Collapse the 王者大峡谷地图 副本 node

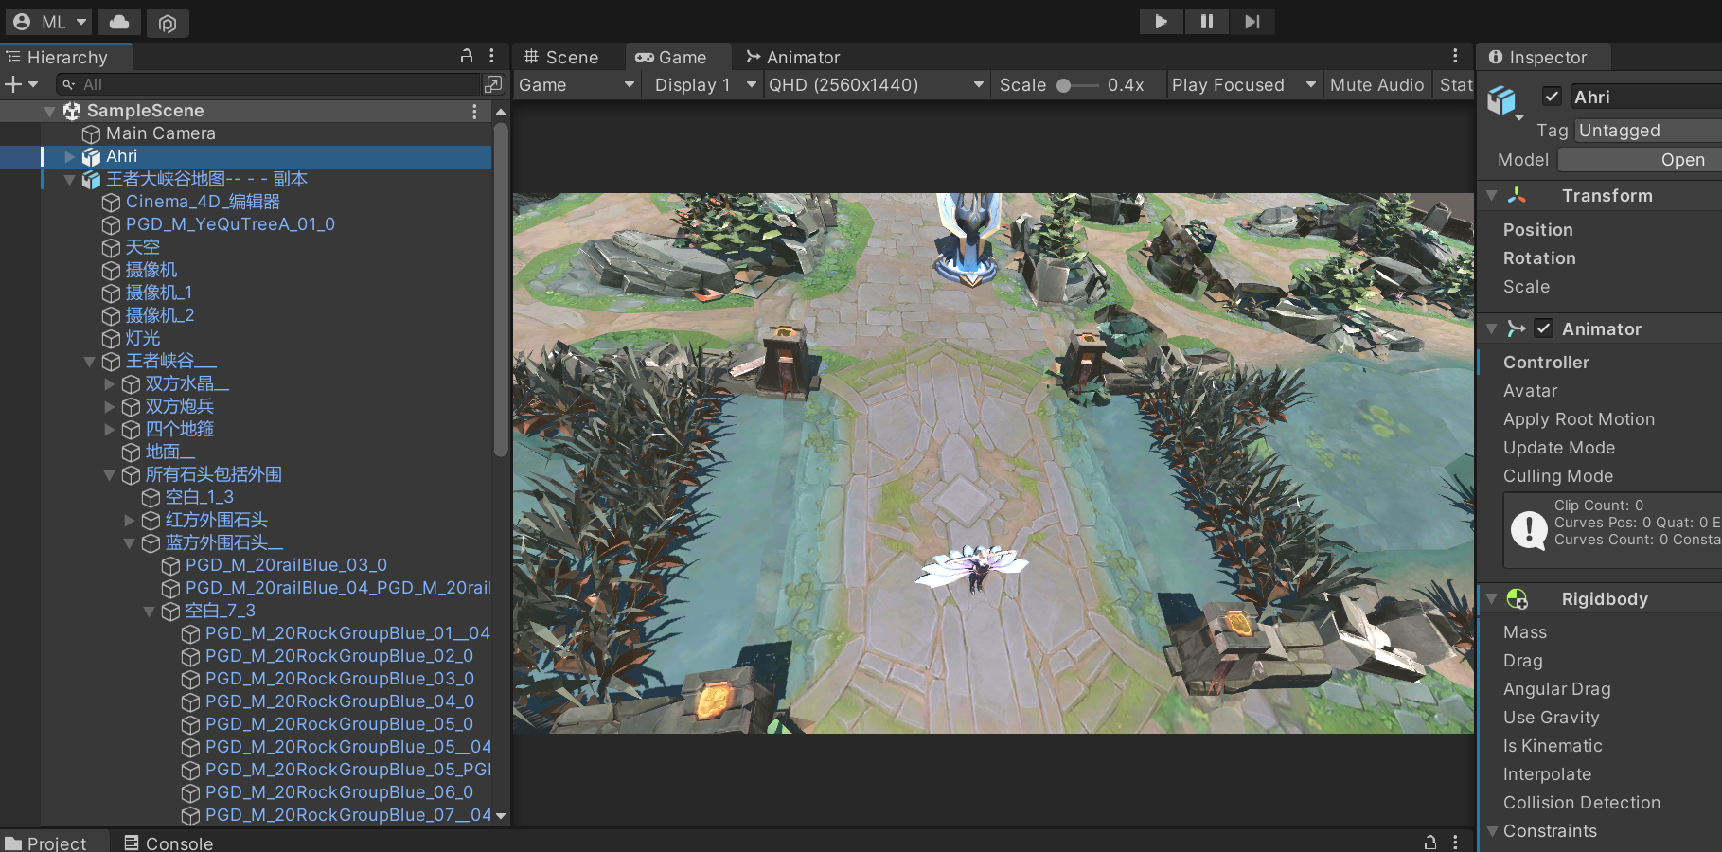(x=69, y=179)
